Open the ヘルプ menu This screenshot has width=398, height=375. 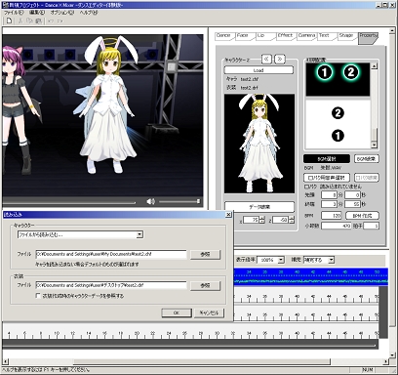pyautogui.click(x=89, y=13)
